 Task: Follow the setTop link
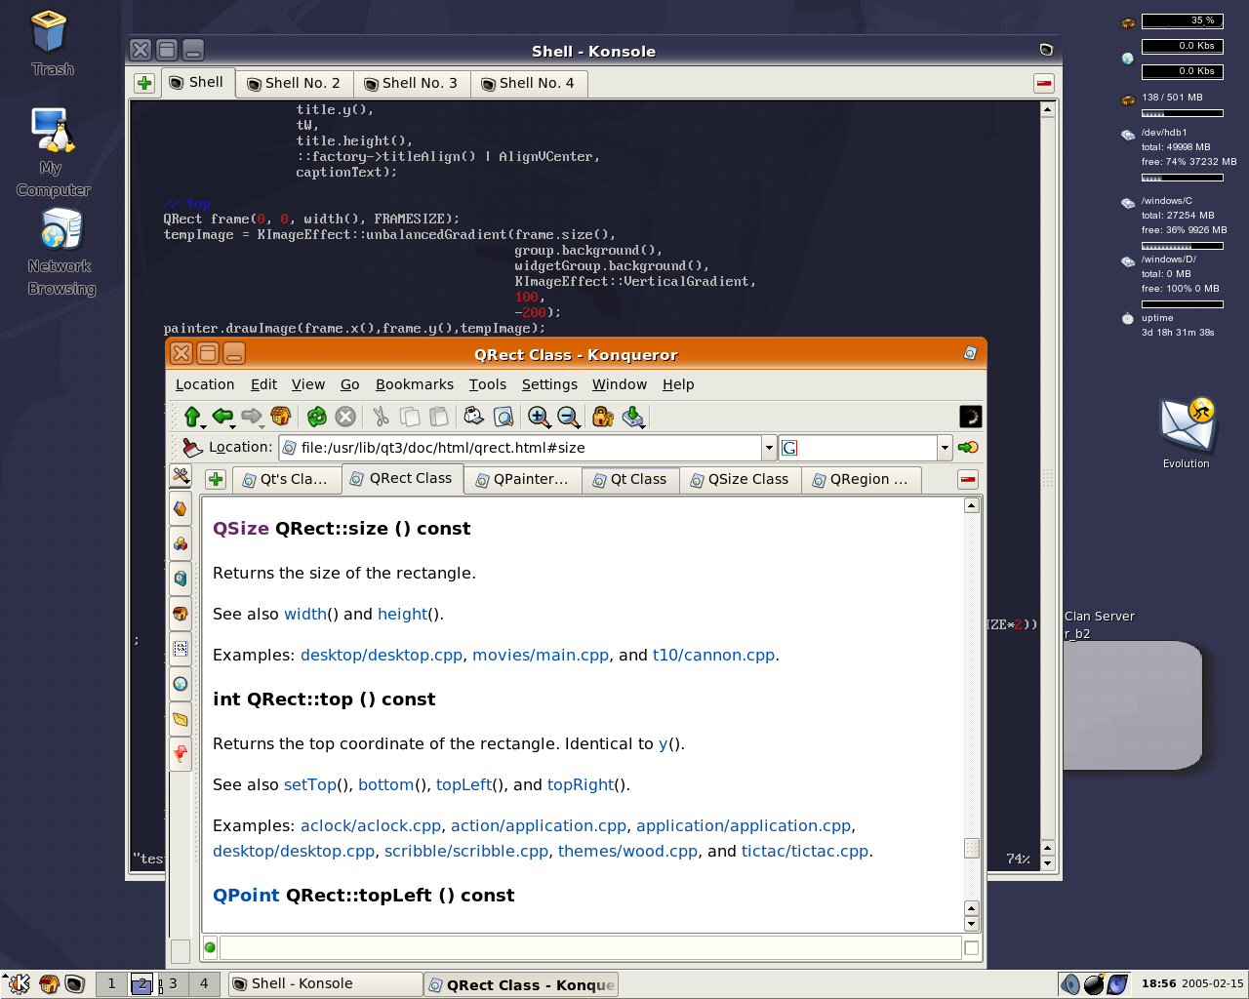coord(310,784)
